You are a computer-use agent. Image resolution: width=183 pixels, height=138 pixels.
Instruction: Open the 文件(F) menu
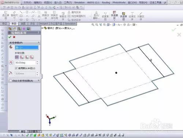27,3
